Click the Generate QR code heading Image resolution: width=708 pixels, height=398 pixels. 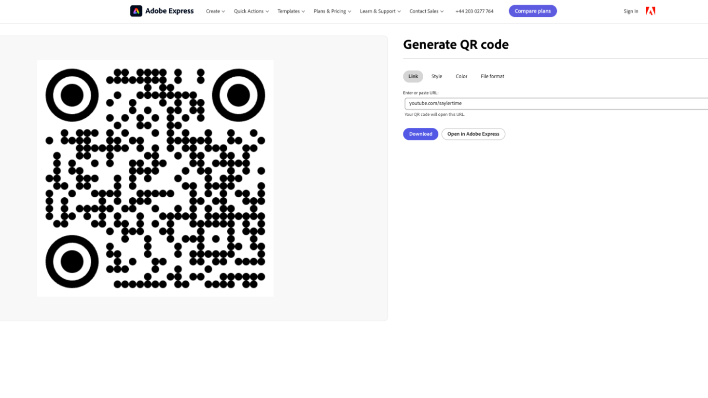click(x=456, y=44)
